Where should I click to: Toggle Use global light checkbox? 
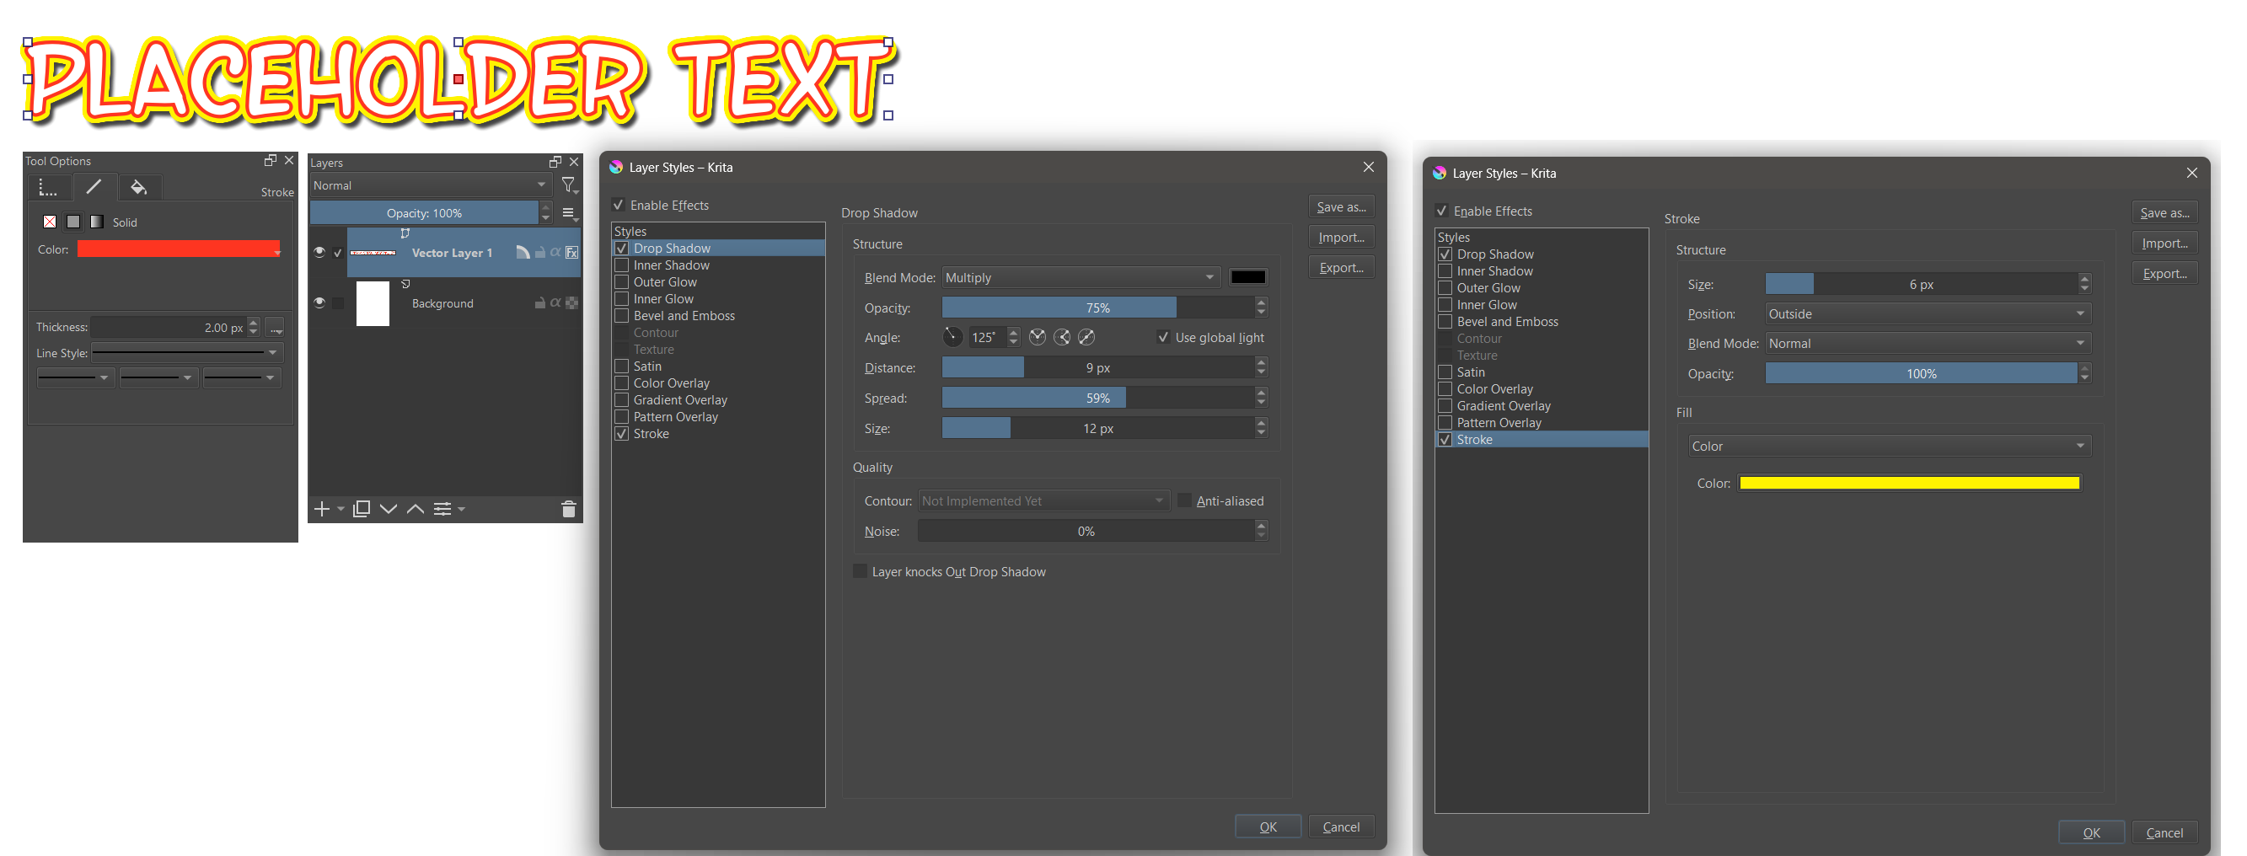coord(1164,337)
